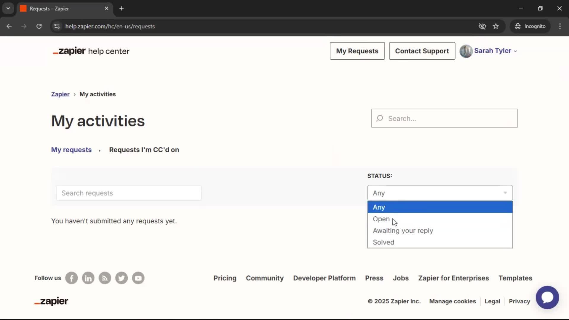Click Sarah Tyler's profile avatar
Screen dimensions: 569x320
click(466, 51)
